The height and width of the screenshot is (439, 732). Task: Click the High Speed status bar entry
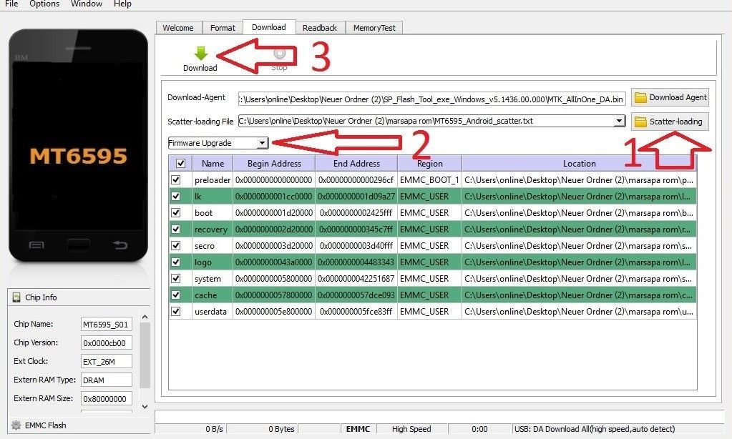tap(411, 429)
